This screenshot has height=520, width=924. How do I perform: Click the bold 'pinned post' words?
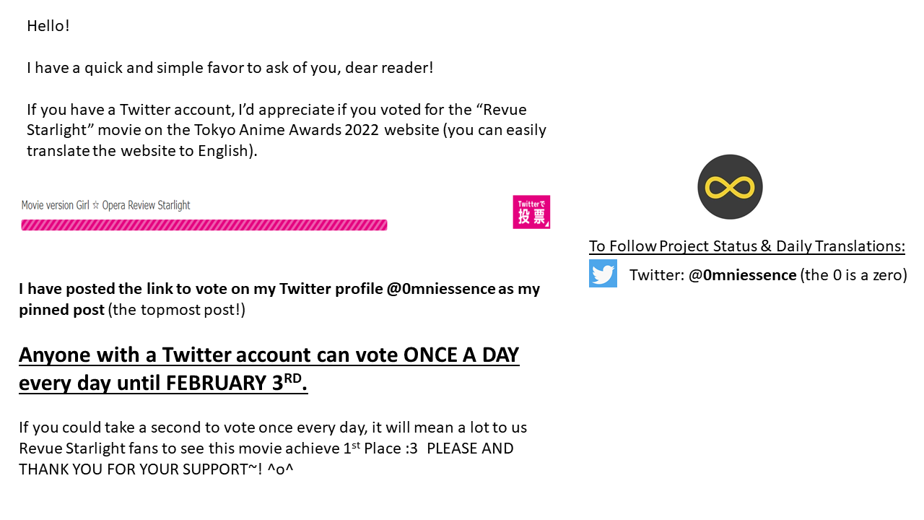[x=61, y=311]
